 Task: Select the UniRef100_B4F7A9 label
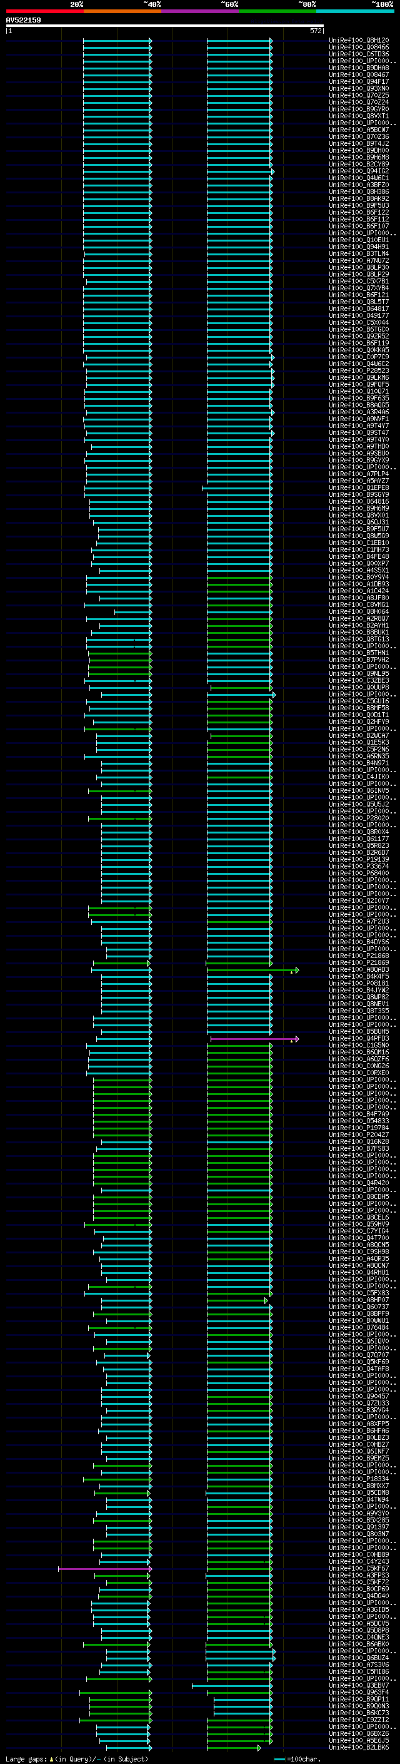coord(359,1114)
